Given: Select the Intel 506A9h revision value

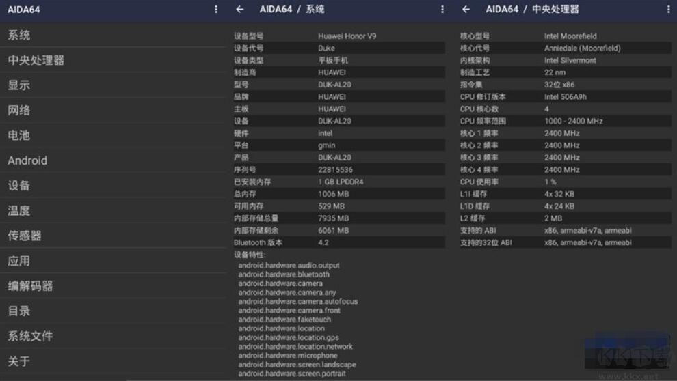Looking at the screenshot, I should [x=565, y=96].
